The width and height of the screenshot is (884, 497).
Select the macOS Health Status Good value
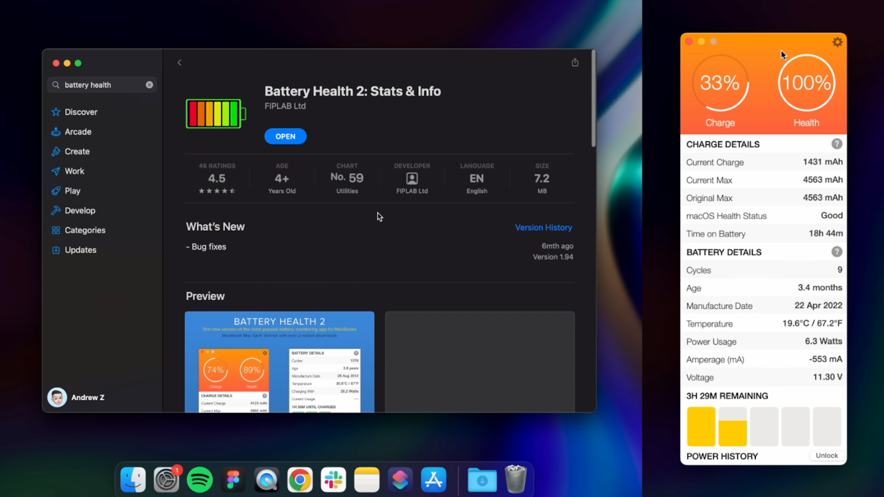832,215
